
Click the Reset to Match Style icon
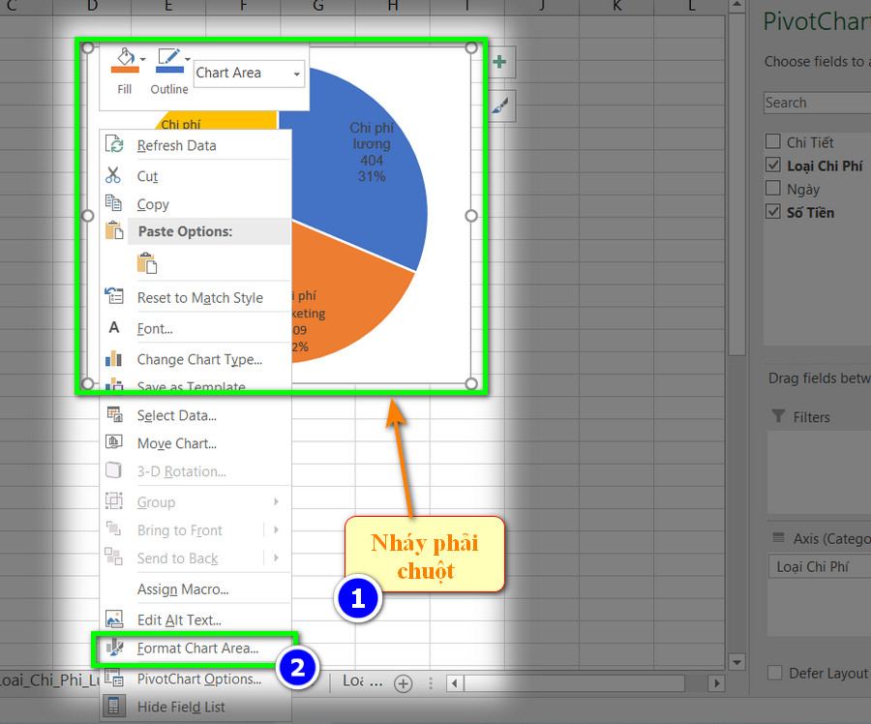coord(114,296)
